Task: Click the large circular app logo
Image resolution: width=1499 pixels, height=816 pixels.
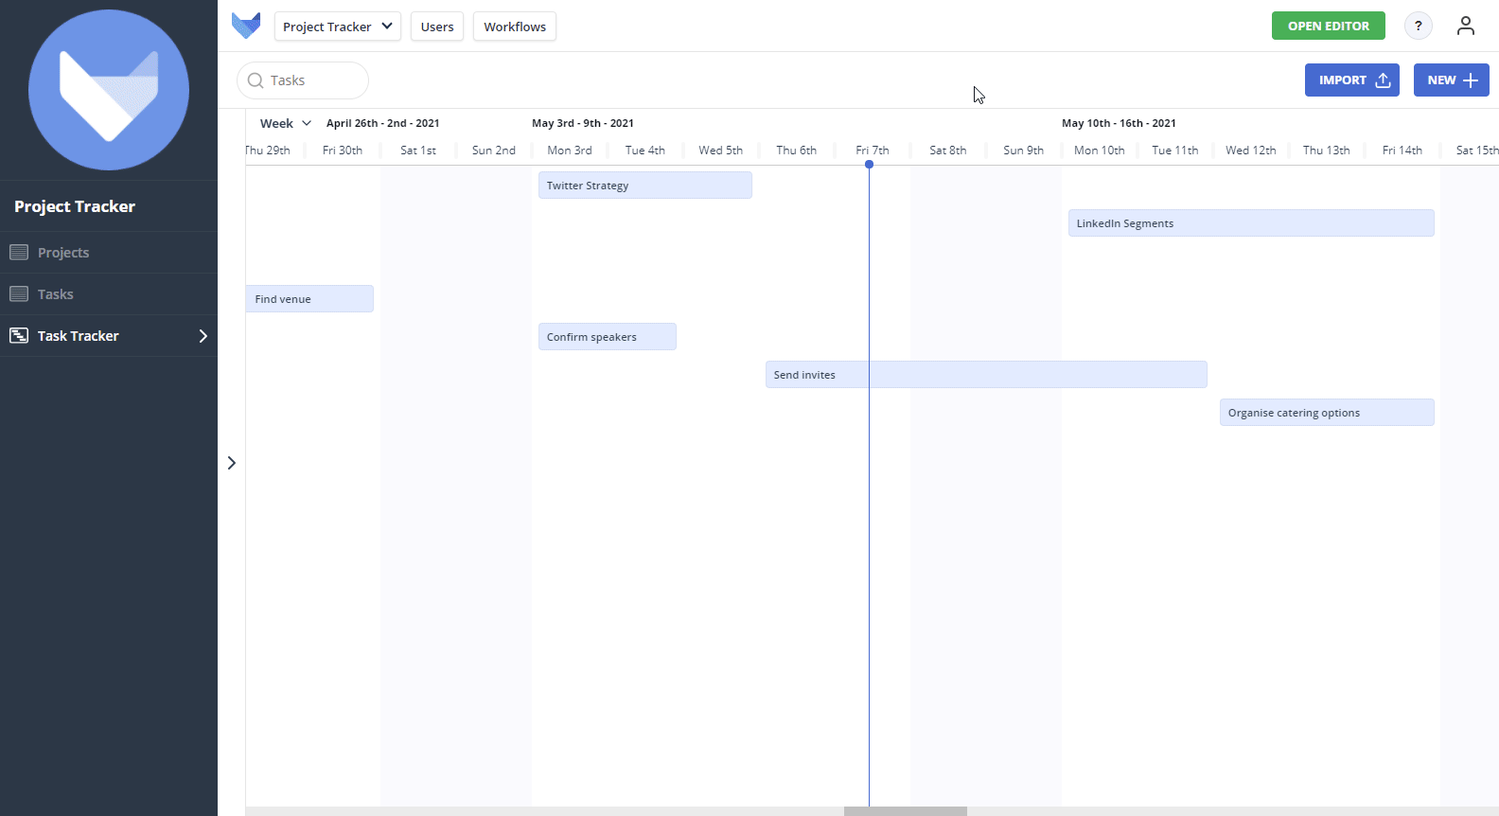Action: [x=109, y=90]
